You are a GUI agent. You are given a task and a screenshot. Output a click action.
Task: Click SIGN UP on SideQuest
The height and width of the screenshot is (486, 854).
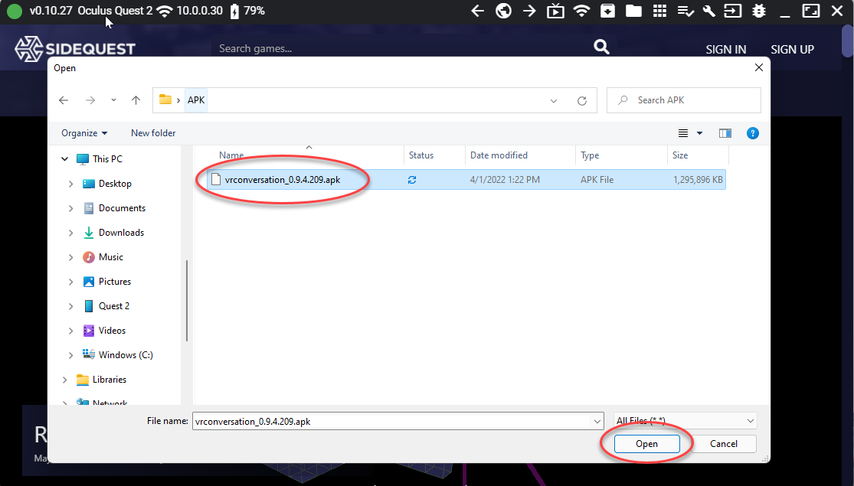pyautogui.click(x=793, y=50)
